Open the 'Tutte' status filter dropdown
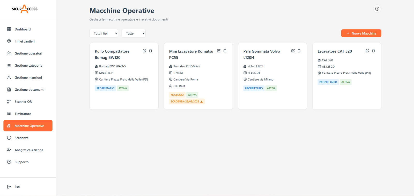The height and width of the screenshot is (196, 414). (134, 33)
